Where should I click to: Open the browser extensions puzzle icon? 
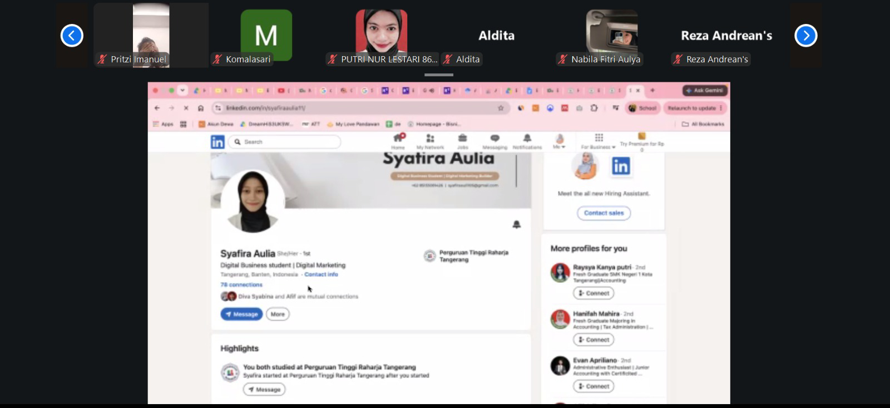(594, 108)
